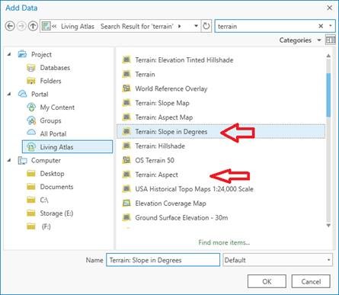339x295 pixels.
Task: Select Elevation Coverage Map item
Action: [x=171, y=204]
